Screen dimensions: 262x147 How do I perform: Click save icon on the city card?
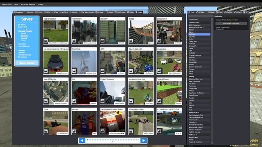click(74, 131)
